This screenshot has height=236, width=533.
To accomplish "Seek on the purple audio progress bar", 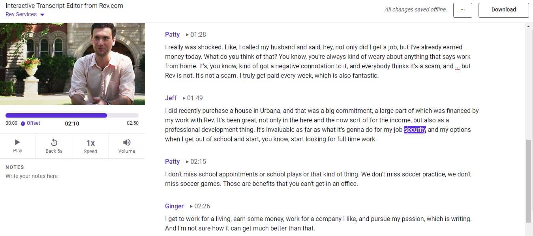I will click(72, 115).
